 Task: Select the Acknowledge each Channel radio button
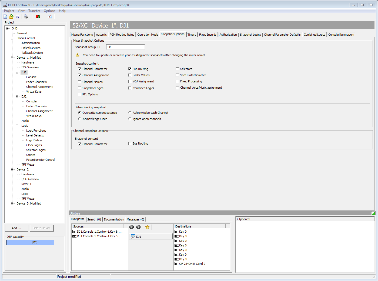click(130, 112)
